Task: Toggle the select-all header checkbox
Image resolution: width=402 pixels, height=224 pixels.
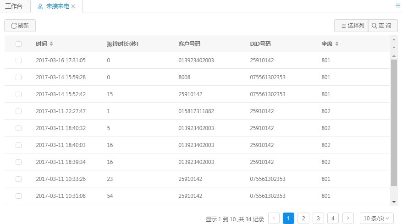Action: (x=18, y=44)
